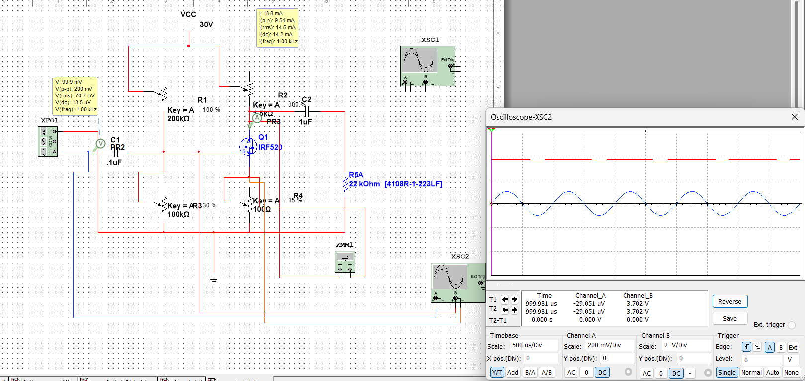The image size is (805, 381).
Task: Select the C2 1uF capacitor symbol
Action: (x=307, y=112)
